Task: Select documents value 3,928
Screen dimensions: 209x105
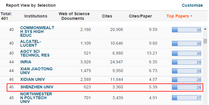Action: coord(86,62)
